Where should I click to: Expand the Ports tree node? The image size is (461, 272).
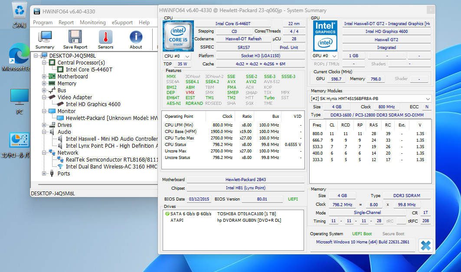[x=44, y=174]
